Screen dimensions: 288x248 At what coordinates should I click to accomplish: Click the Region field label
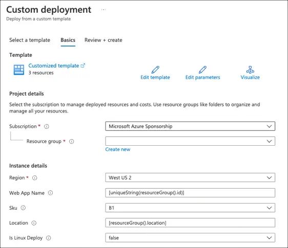point(17,177)
